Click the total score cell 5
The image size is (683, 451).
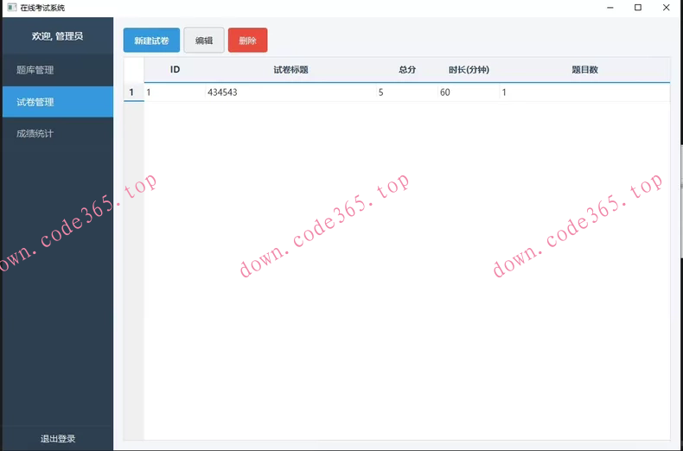[407, 92]
